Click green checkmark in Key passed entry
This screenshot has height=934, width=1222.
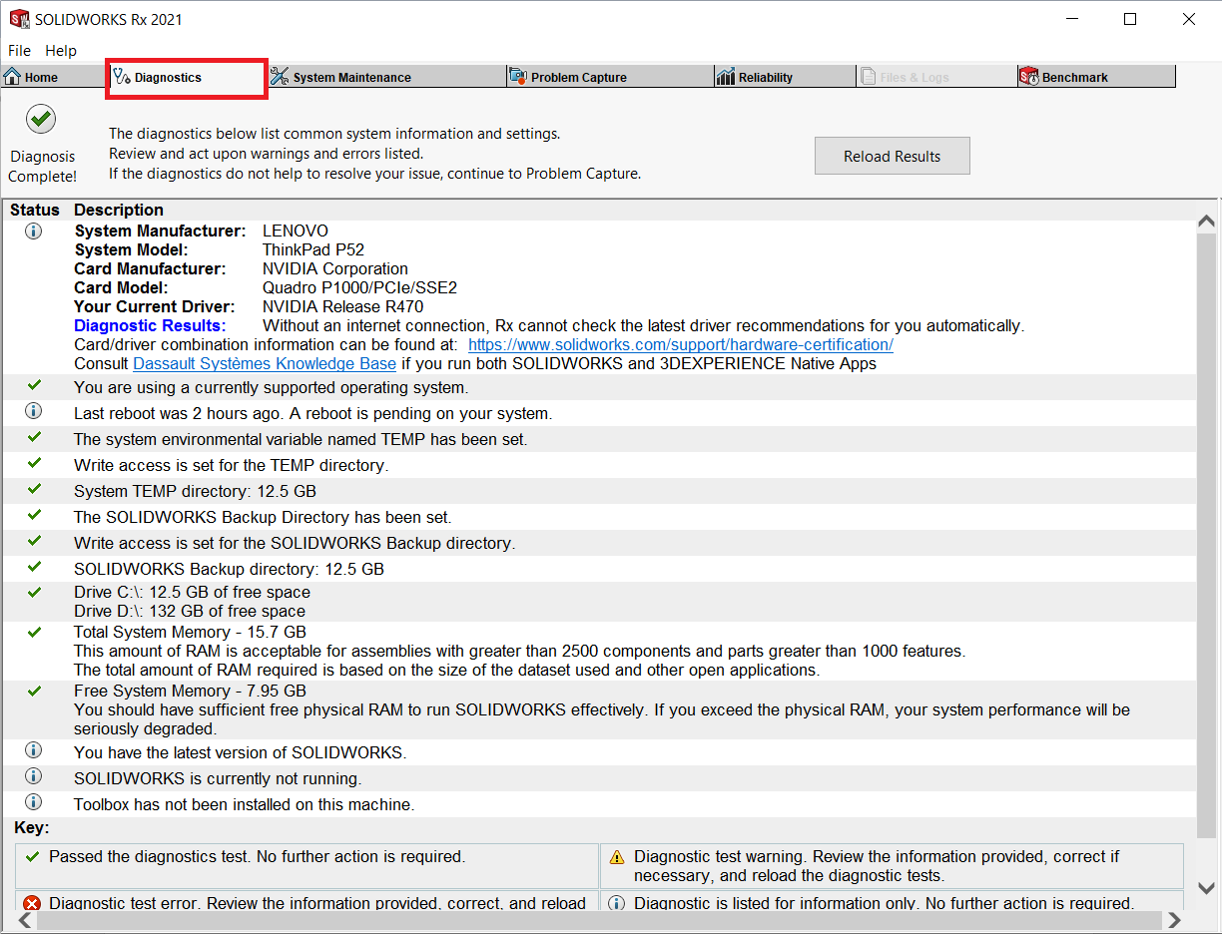click(x=32, y=856)
